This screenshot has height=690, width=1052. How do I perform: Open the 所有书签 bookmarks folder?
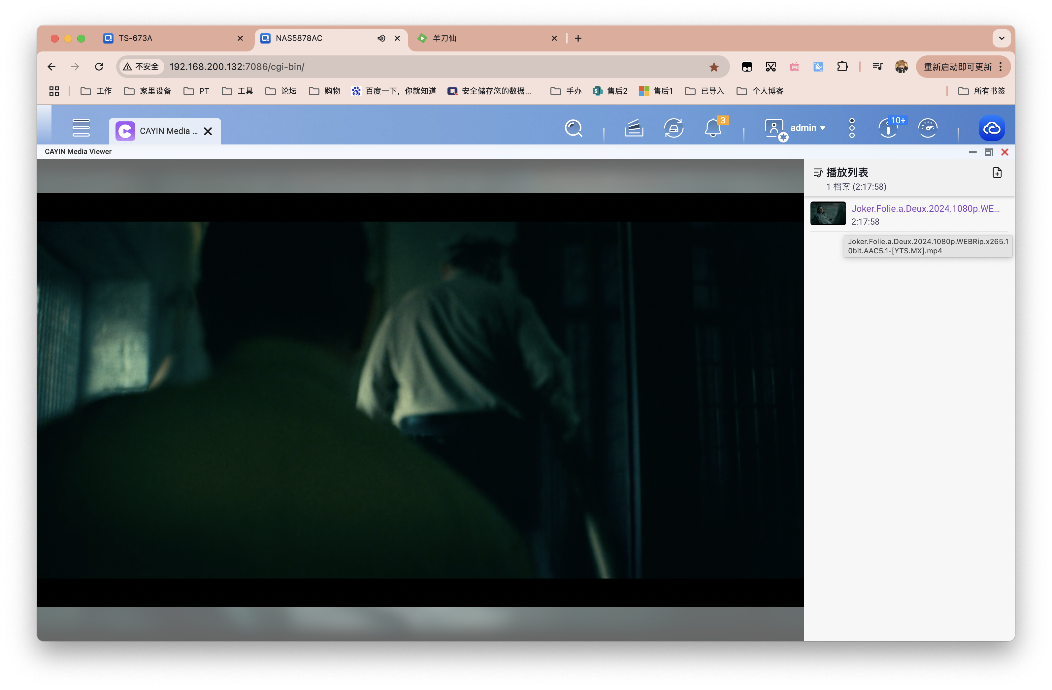982,91
